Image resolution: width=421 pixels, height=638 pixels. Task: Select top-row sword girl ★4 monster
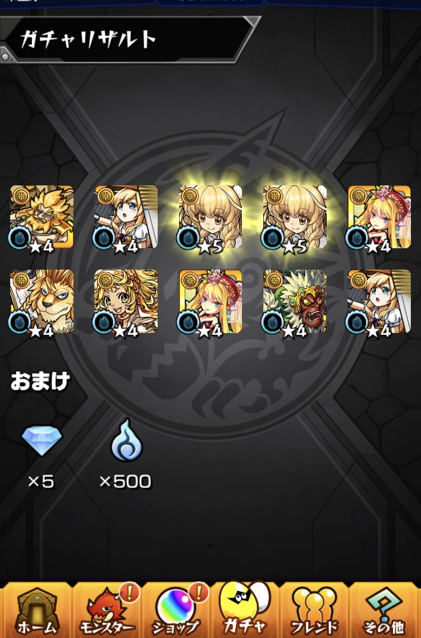[126, 217]
